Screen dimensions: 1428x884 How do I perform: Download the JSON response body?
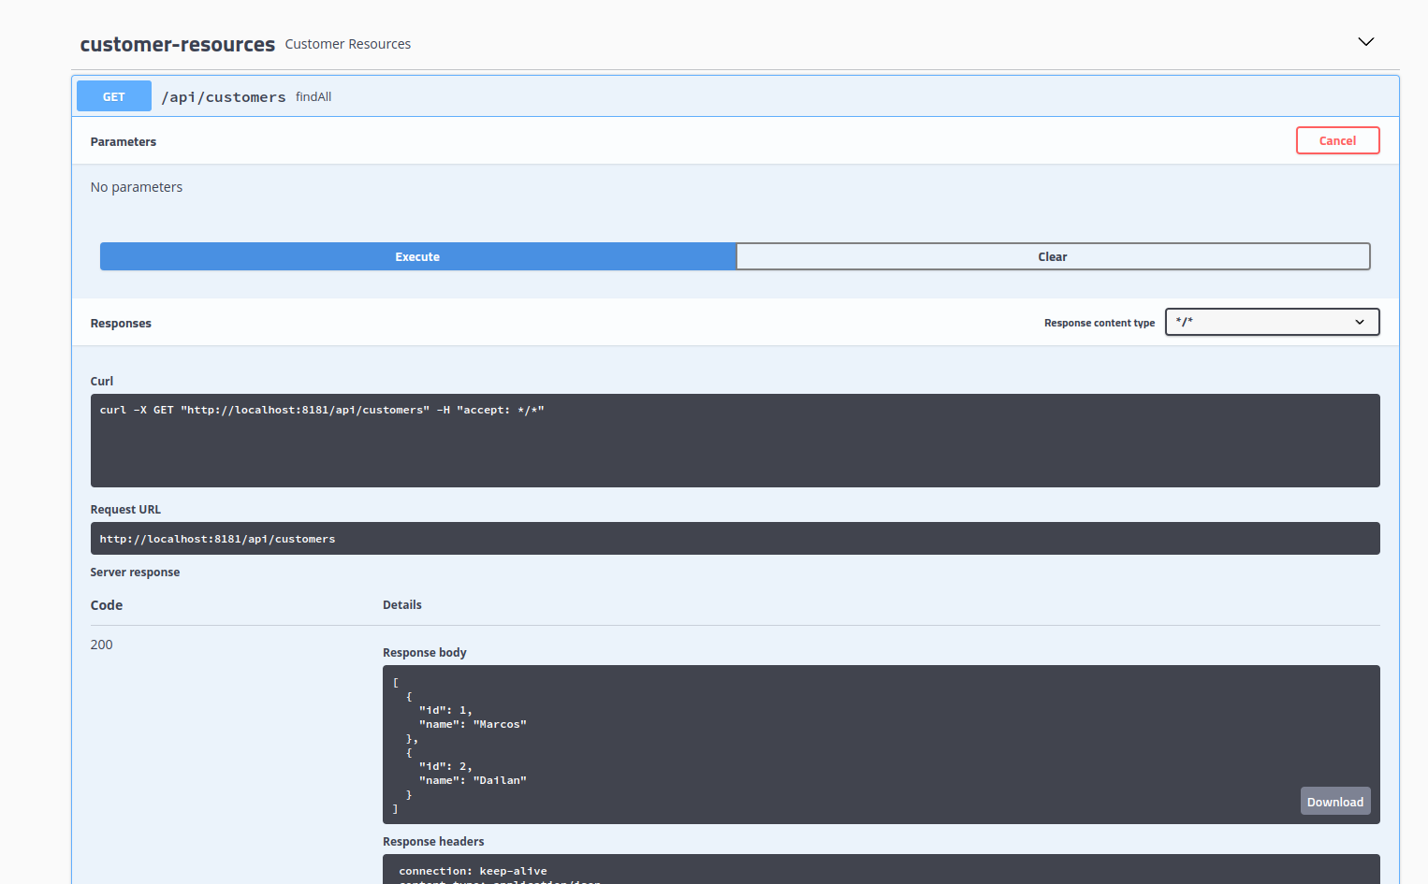[1334, 801]
